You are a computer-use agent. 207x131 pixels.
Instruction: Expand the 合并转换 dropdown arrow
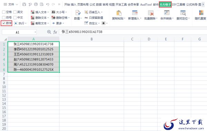pyautogui.click(x=173, y=18)
